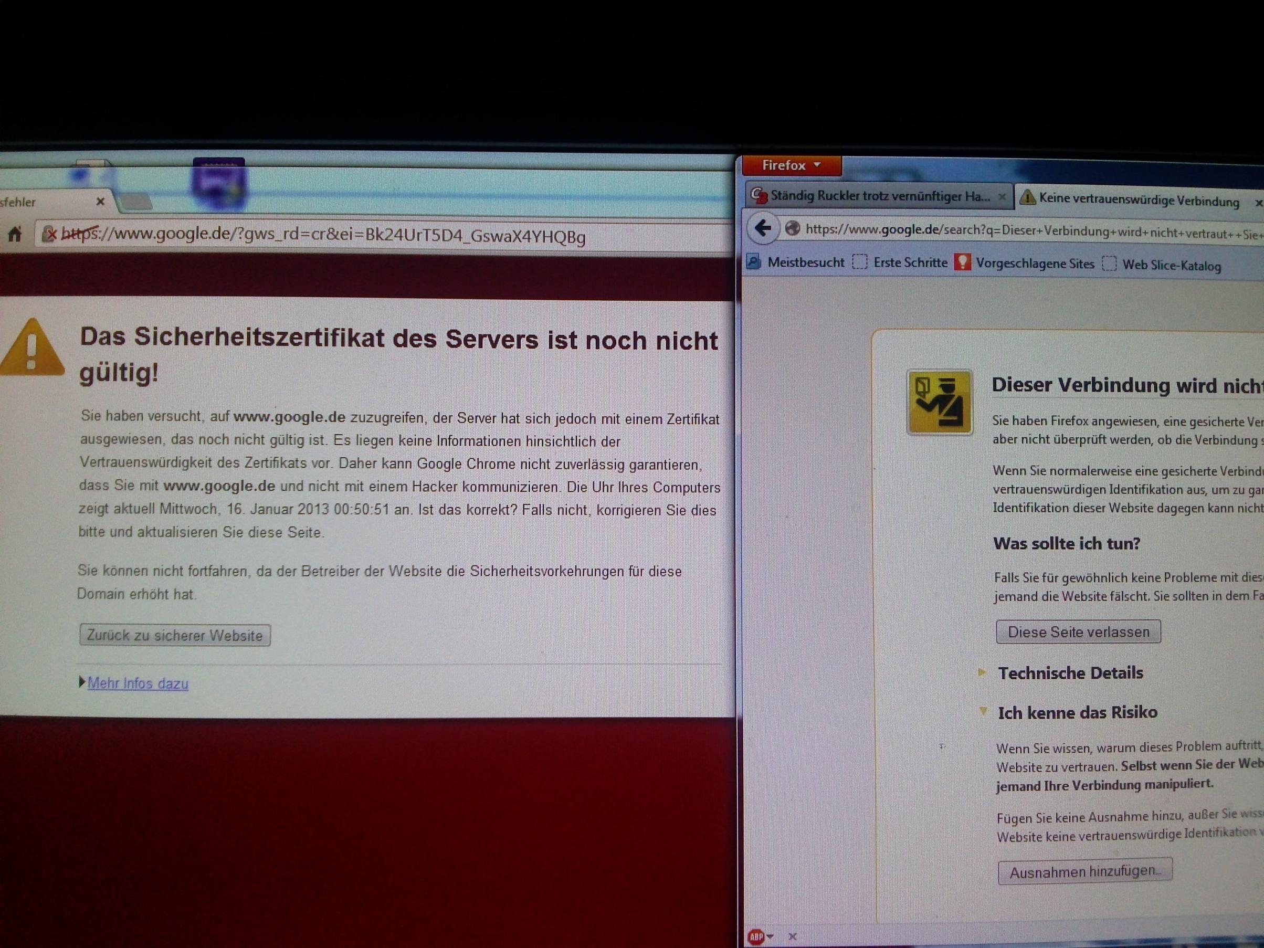Click the crossed-out https lock icon
Viewport: 1264px width, 948px height.
pyautogui.click(x=50, y=233)
